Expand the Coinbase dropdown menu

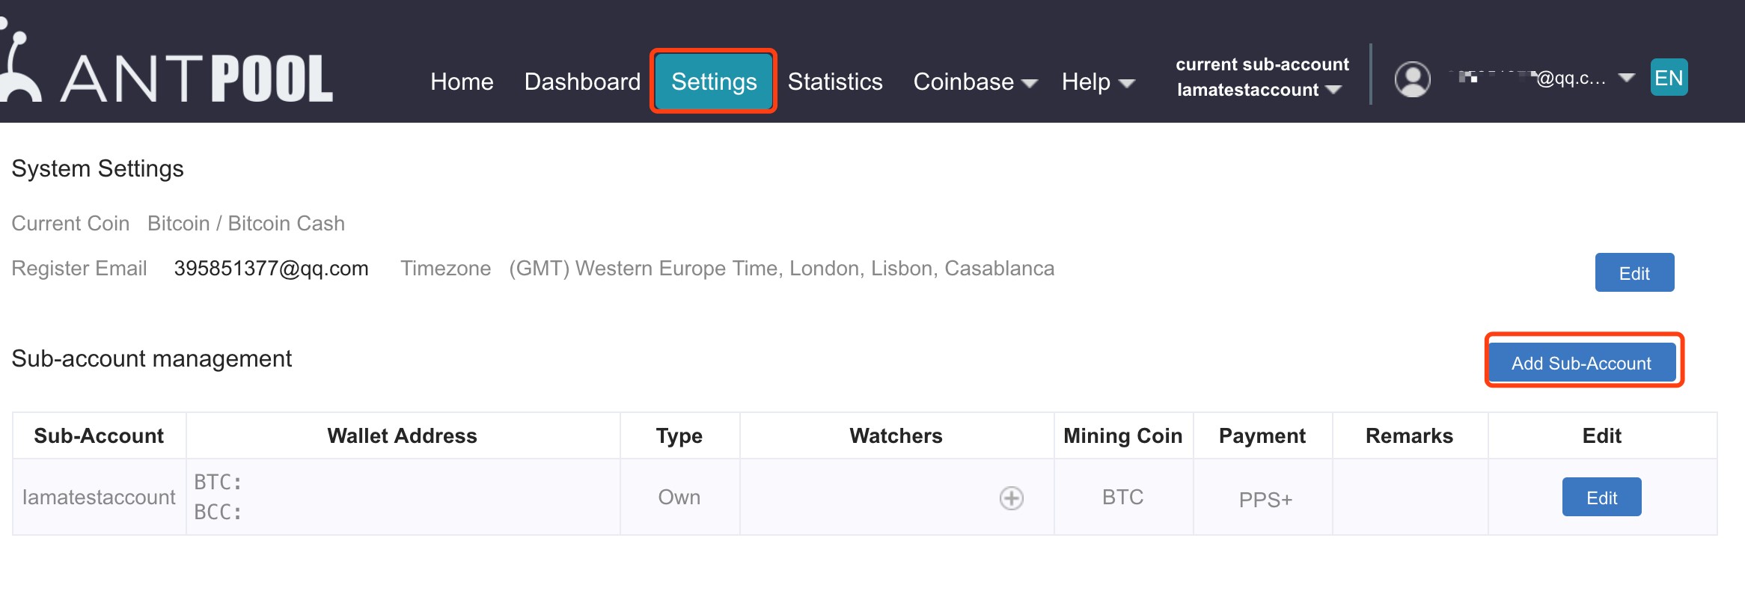(975, 82)
